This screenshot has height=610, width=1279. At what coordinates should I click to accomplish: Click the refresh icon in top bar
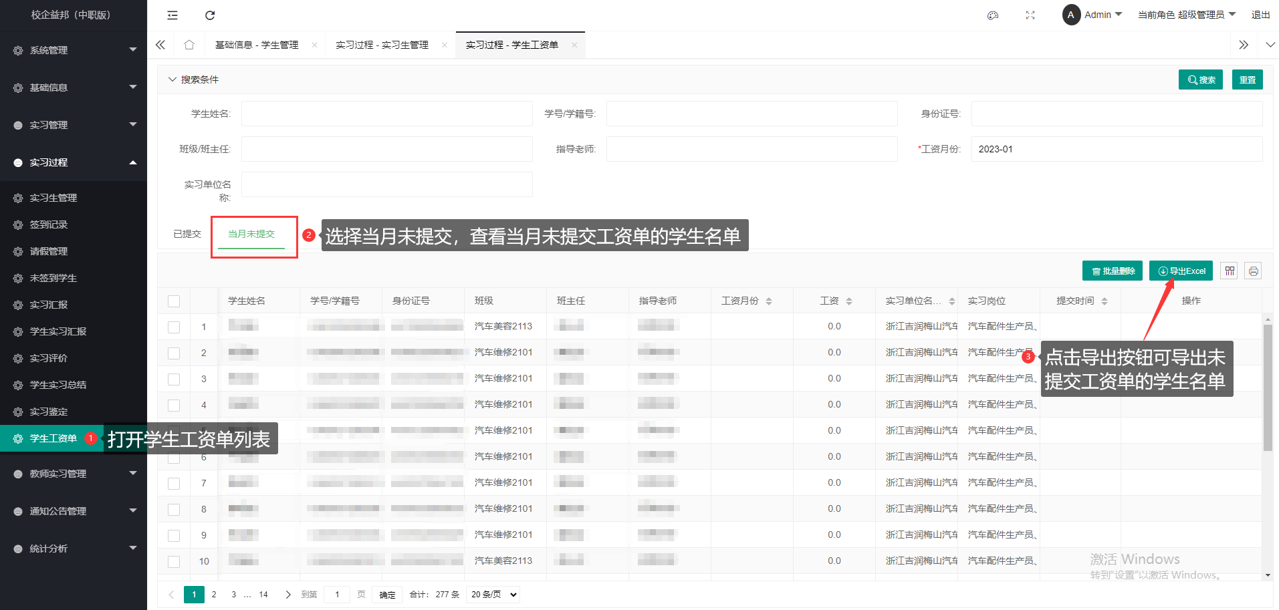(x=210, y=15)
